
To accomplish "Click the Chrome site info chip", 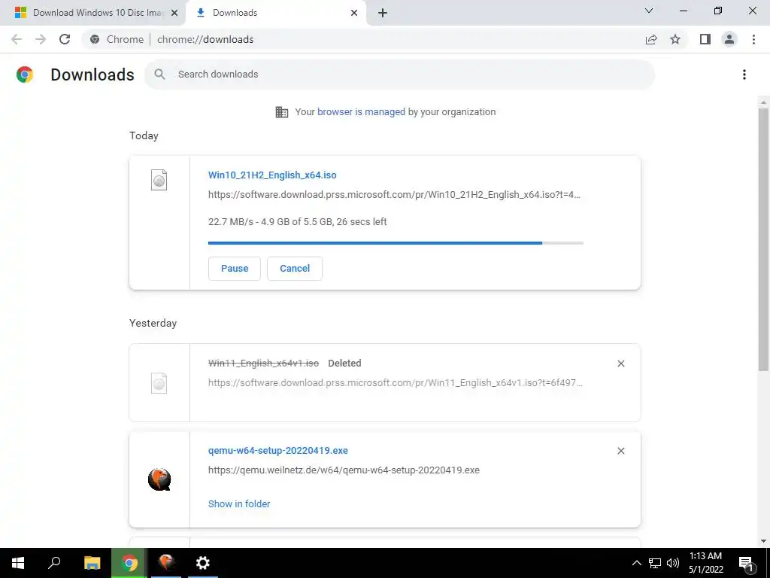I will (x=117, y=39).
